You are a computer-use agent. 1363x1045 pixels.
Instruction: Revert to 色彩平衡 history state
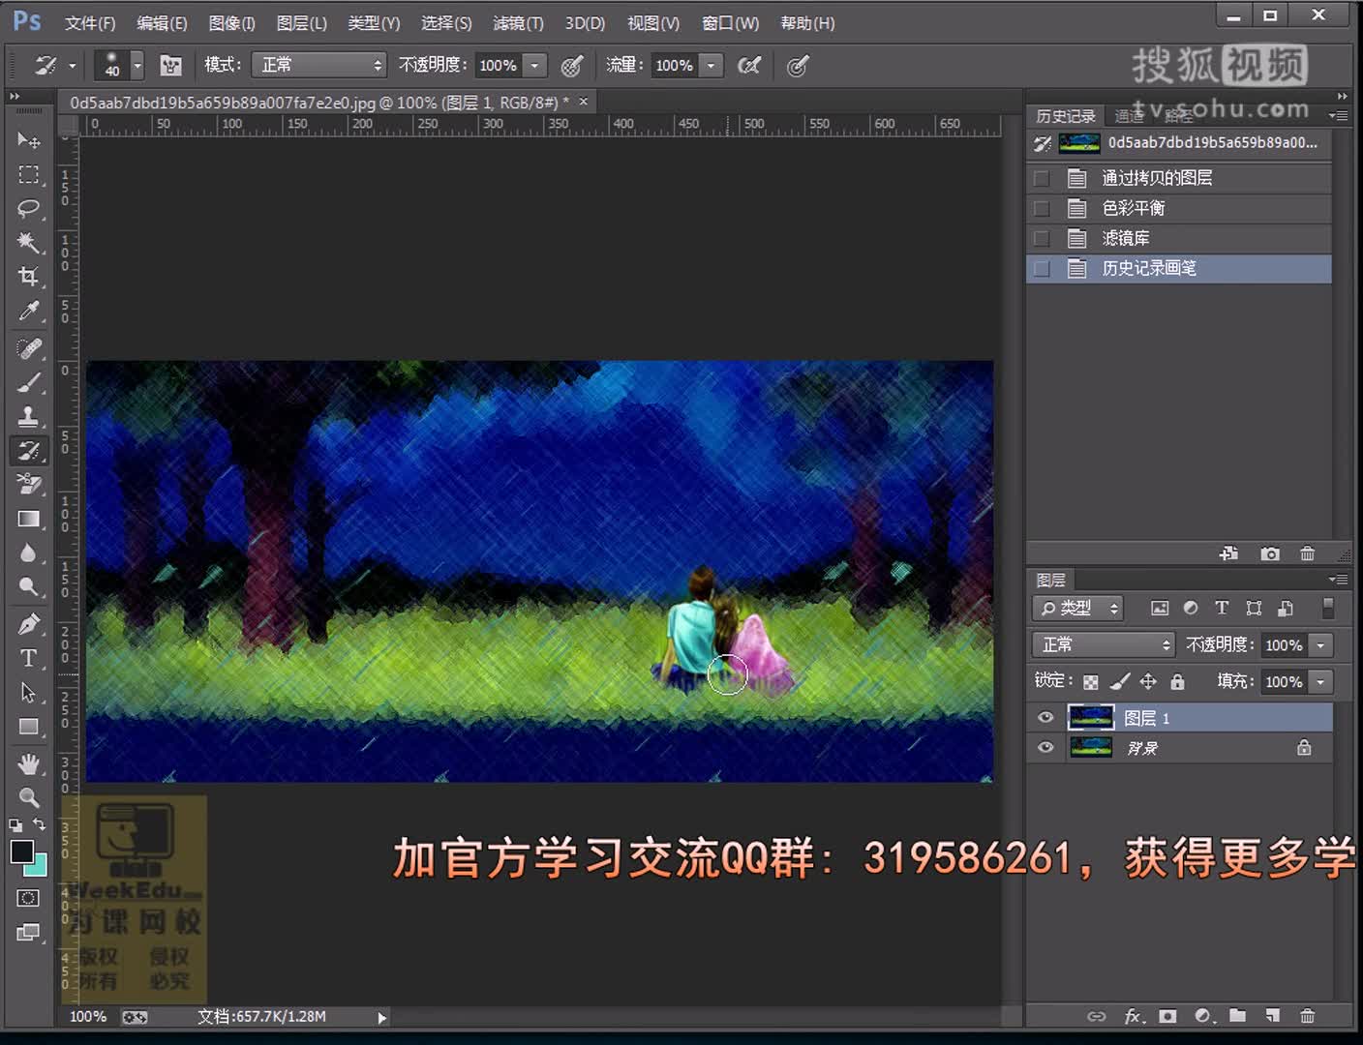1133,208
